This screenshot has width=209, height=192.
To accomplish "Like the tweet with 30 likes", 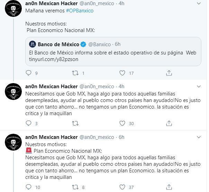I will click(x=122, y=123).
